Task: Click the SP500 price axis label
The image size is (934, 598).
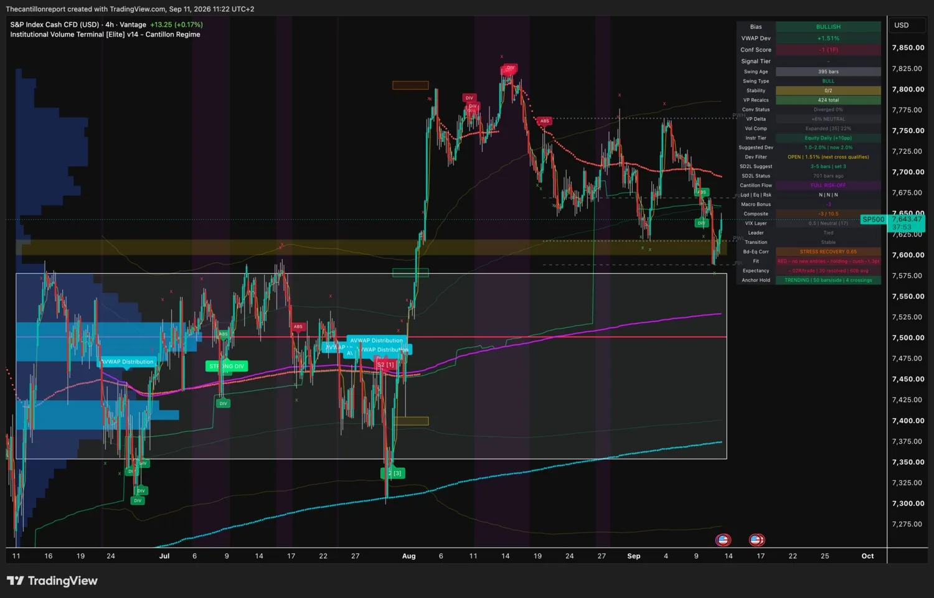Action: [x=873, y=219]
